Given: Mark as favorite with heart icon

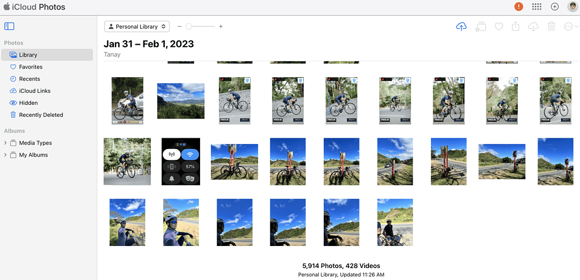Looking at the screenshot, I should point(498,27).
